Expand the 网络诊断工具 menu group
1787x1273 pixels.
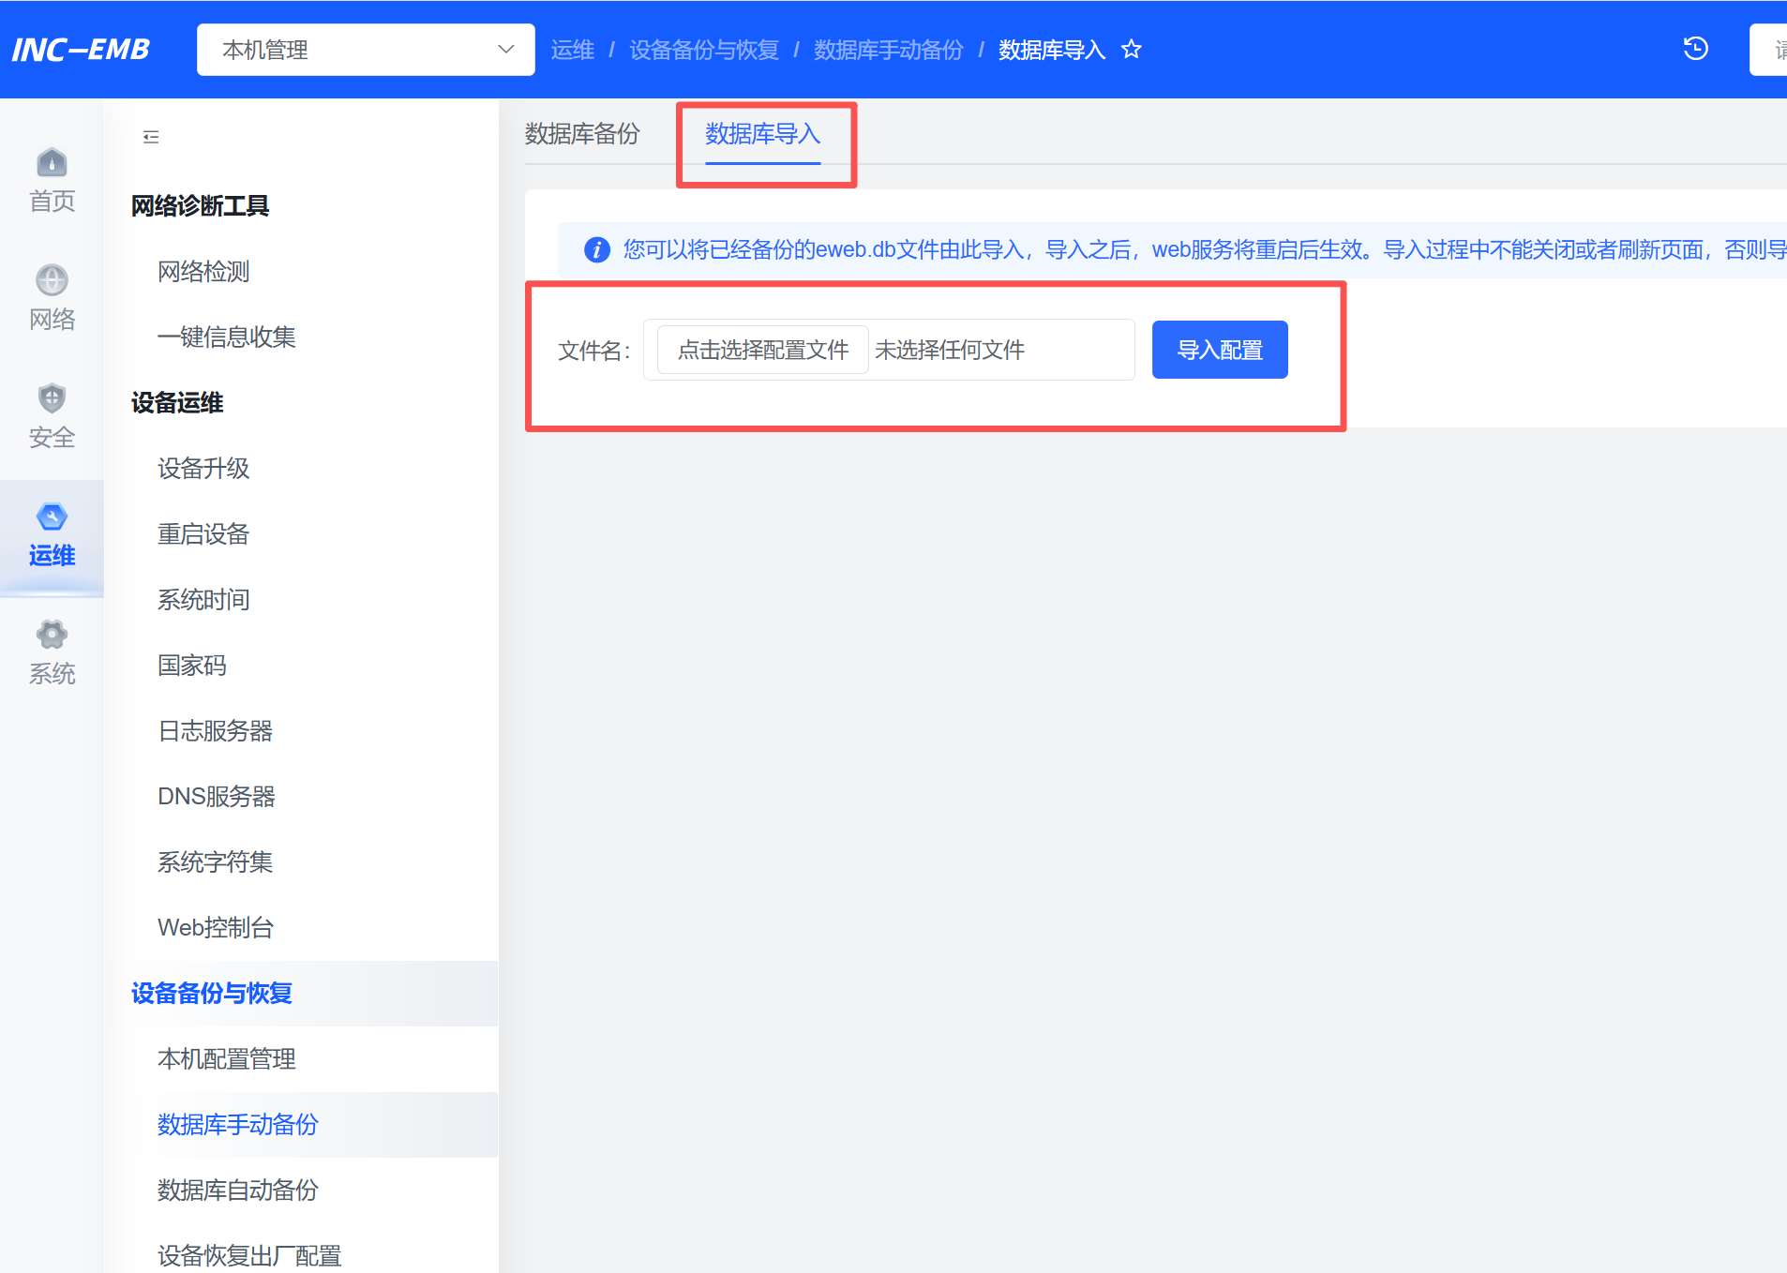(200, 206)
